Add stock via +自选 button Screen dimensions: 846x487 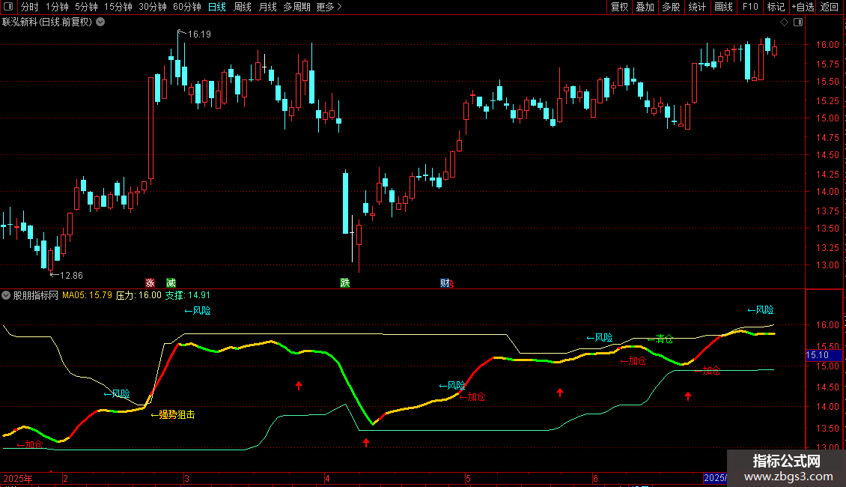803,7
